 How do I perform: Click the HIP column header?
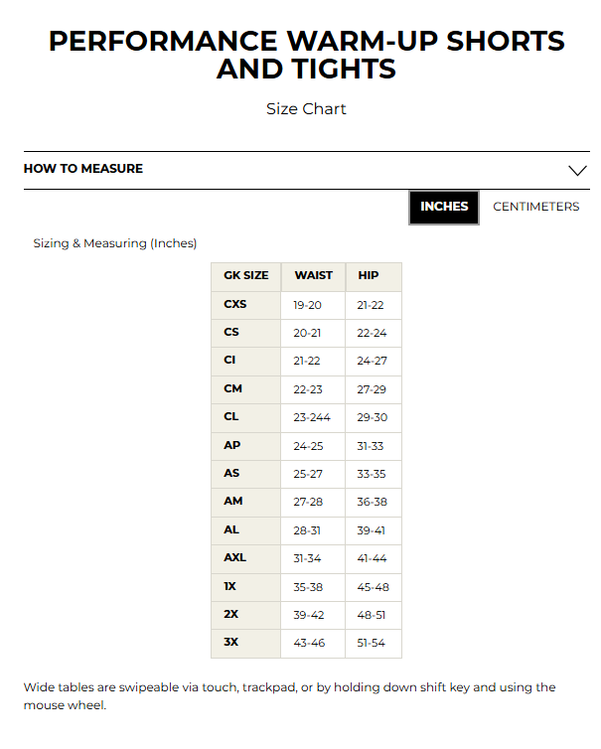click(369, 275)
